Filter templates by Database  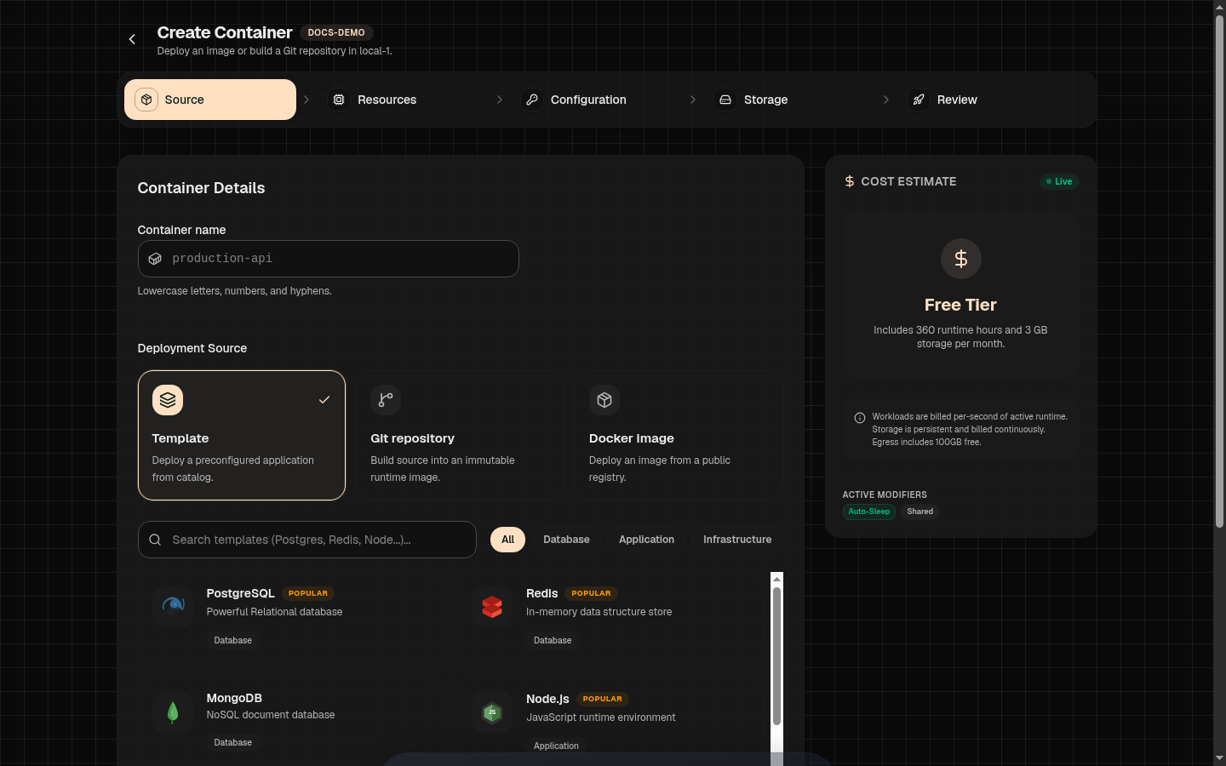(x=566, y=540)
